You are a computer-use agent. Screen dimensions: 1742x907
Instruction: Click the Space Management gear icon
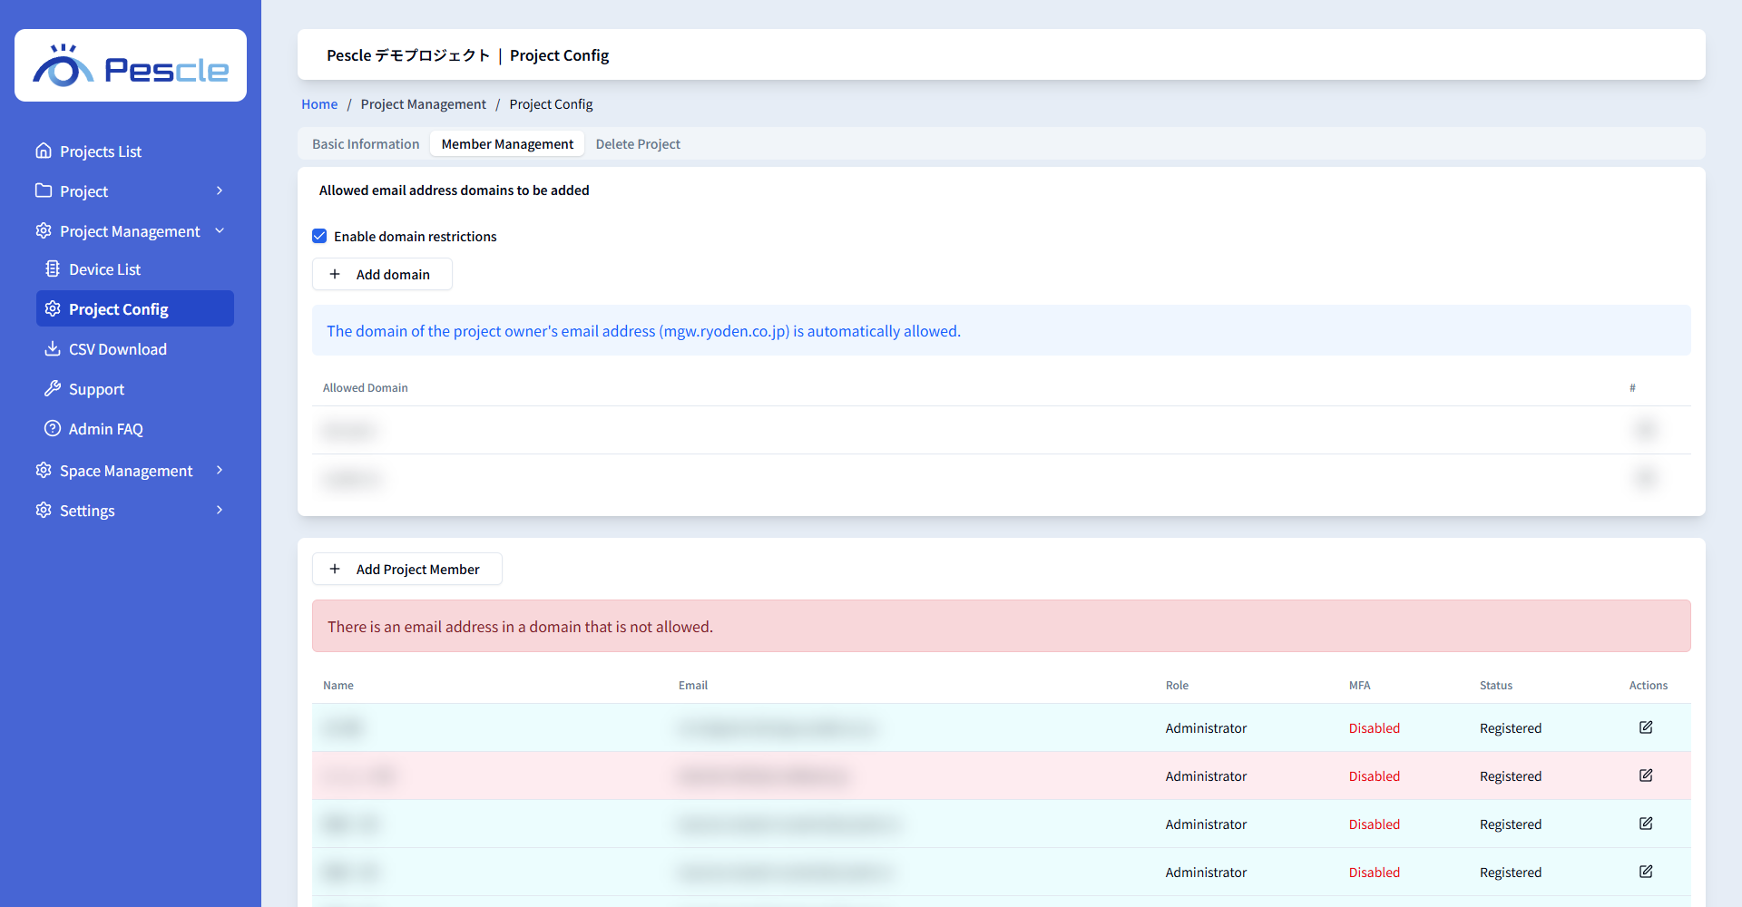pyautogui.click(x=44, y=470)
